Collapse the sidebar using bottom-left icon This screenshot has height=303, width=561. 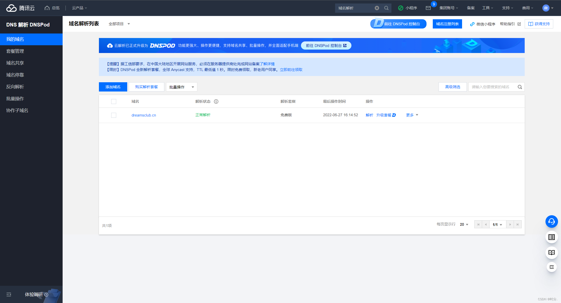(x=9, y=294)
